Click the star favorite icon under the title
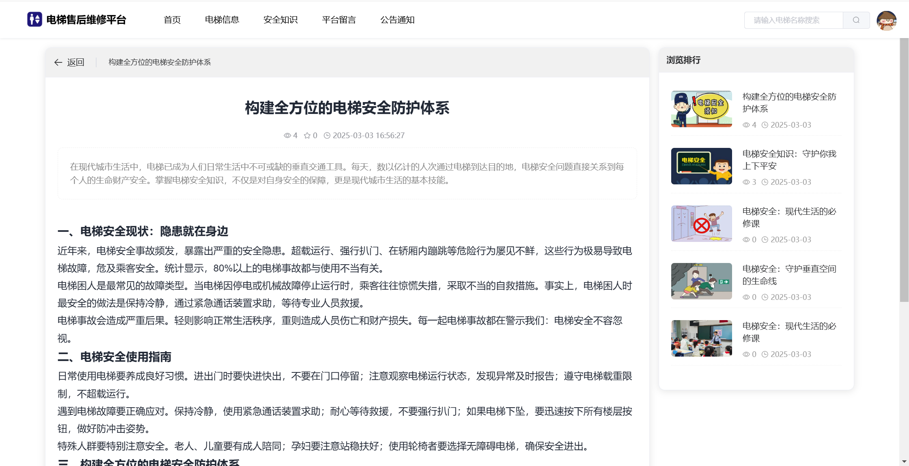909x466 pixels. click(x=307, y=135)
